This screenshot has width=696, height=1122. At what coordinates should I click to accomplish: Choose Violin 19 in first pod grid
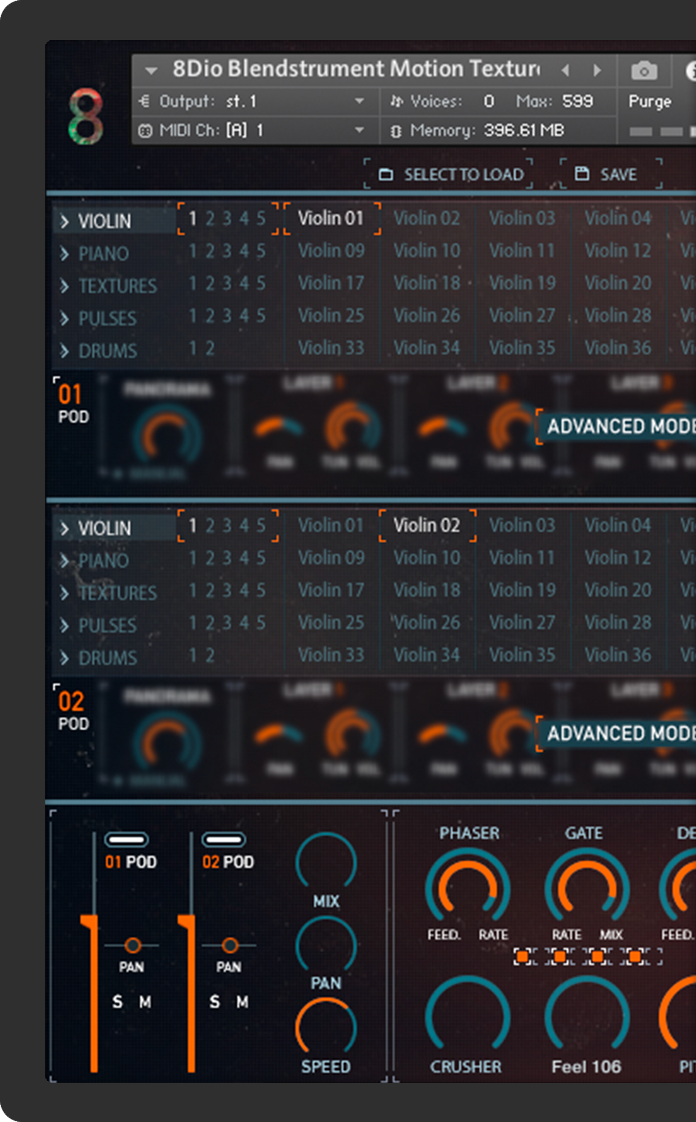coord(522,283)
